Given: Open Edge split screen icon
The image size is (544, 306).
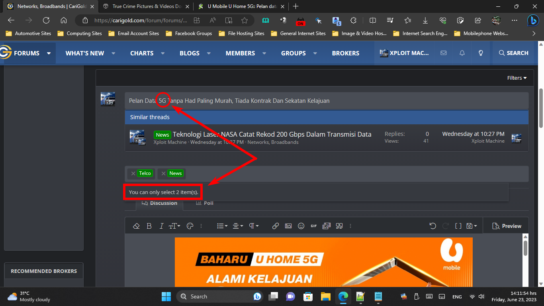Looking at the screenshot, I should 373,20.
